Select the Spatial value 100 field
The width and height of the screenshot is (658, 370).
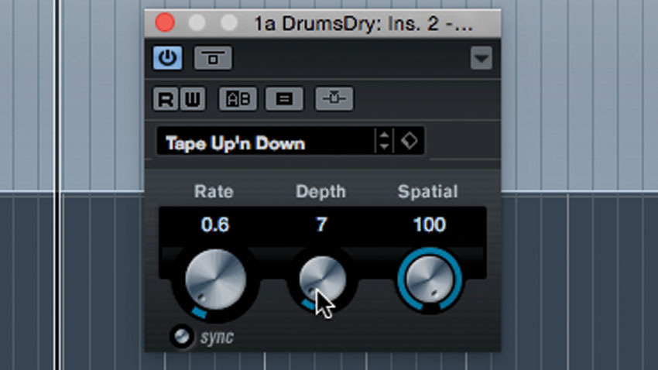coord(430,224)
